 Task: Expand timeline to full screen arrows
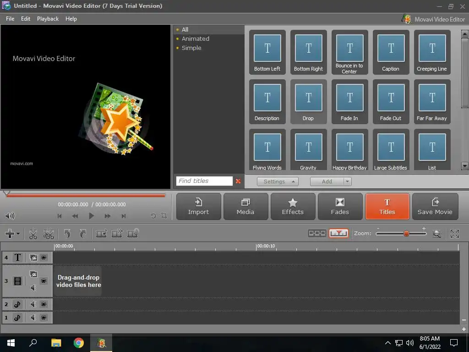pos(455,233)
